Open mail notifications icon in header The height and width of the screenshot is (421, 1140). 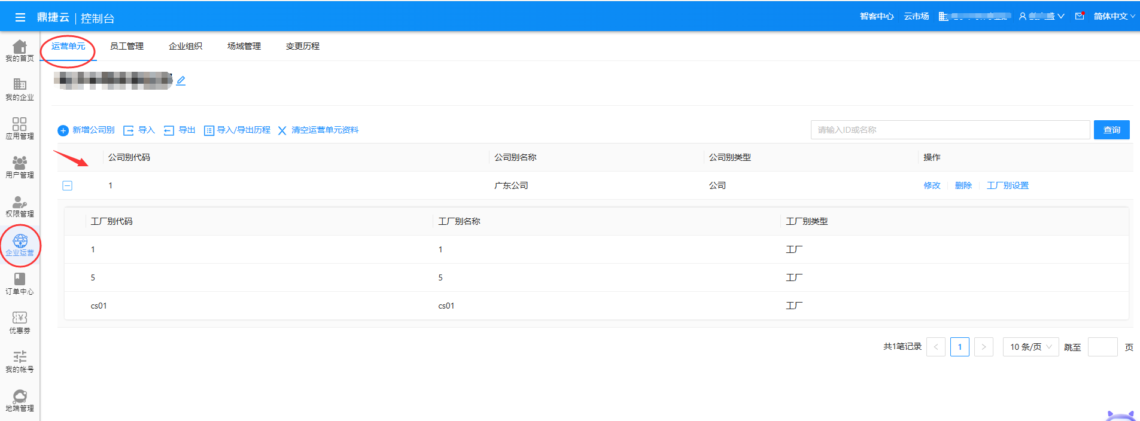[x=1080, y=16]
